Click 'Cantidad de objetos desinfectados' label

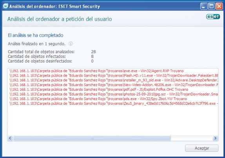coord(40,61)
